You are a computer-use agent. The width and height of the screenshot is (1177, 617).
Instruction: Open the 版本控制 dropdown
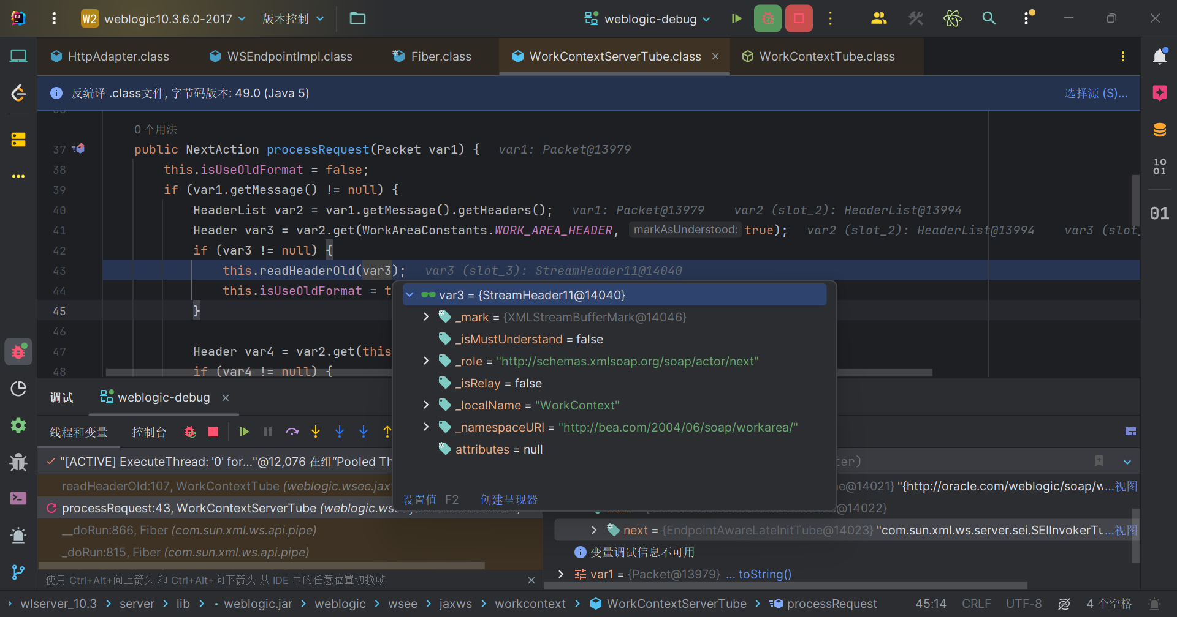point(293,18)
